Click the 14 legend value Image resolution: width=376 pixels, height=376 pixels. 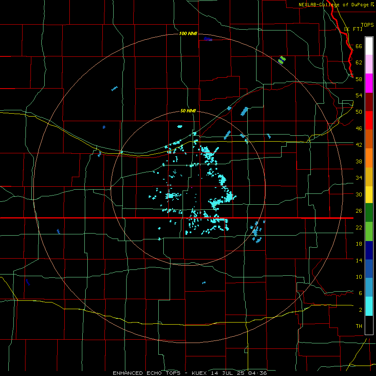pyautogui.click(x=359, y=260)
